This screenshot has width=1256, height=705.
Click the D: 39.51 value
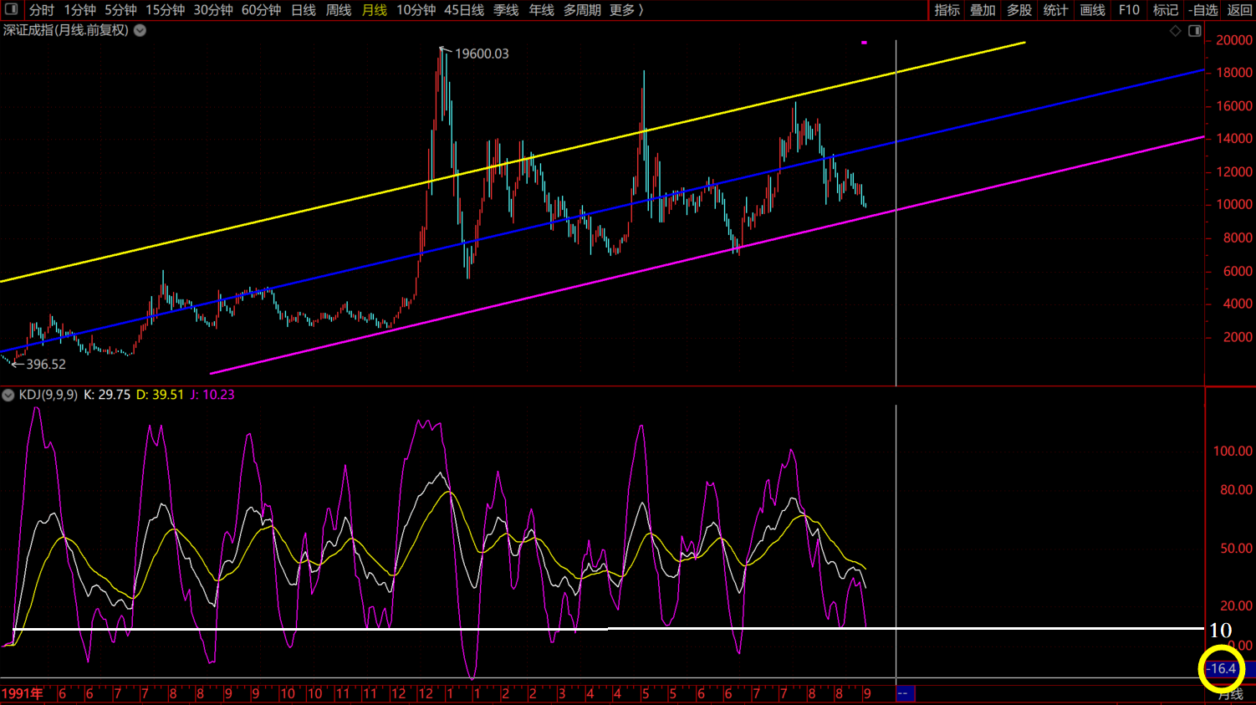click(160, 395)
